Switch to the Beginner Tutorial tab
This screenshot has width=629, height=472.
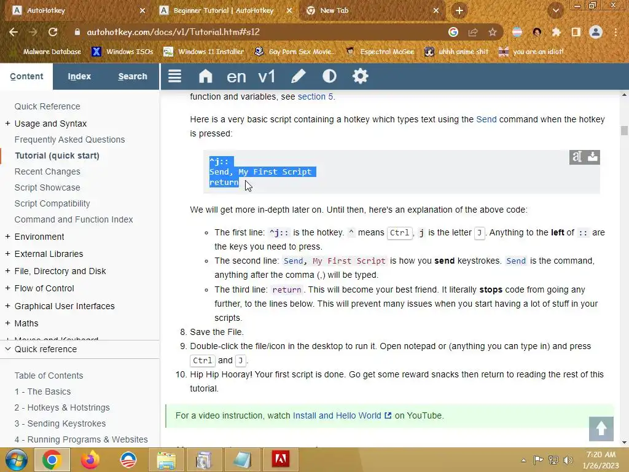pos(224,10)
